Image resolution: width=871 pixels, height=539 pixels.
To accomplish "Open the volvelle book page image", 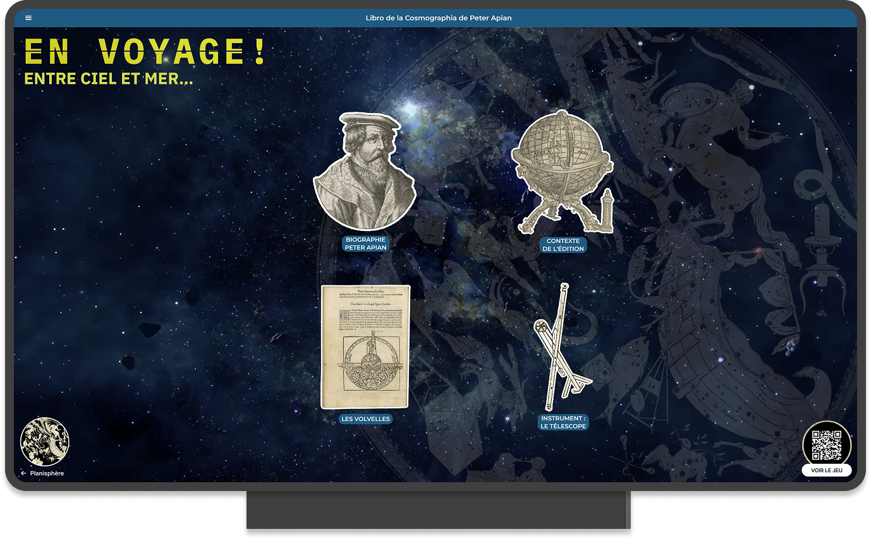I will (x=365, y=346).
